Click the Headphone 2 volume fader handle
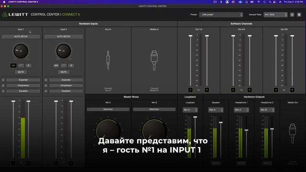This screenshot has width=306, height=172. (272, 129)
